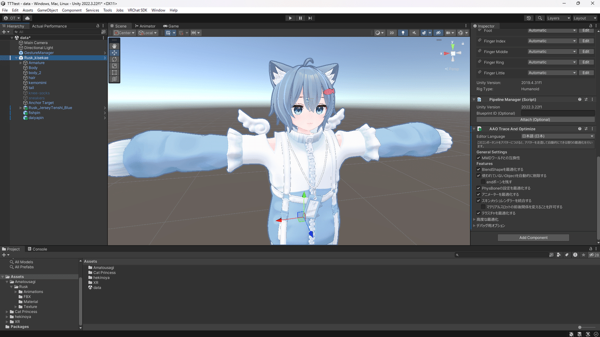The width and height of the screenshot is (600, 337).
Task: Select the Scale tool
Action: tap(114, 65)
